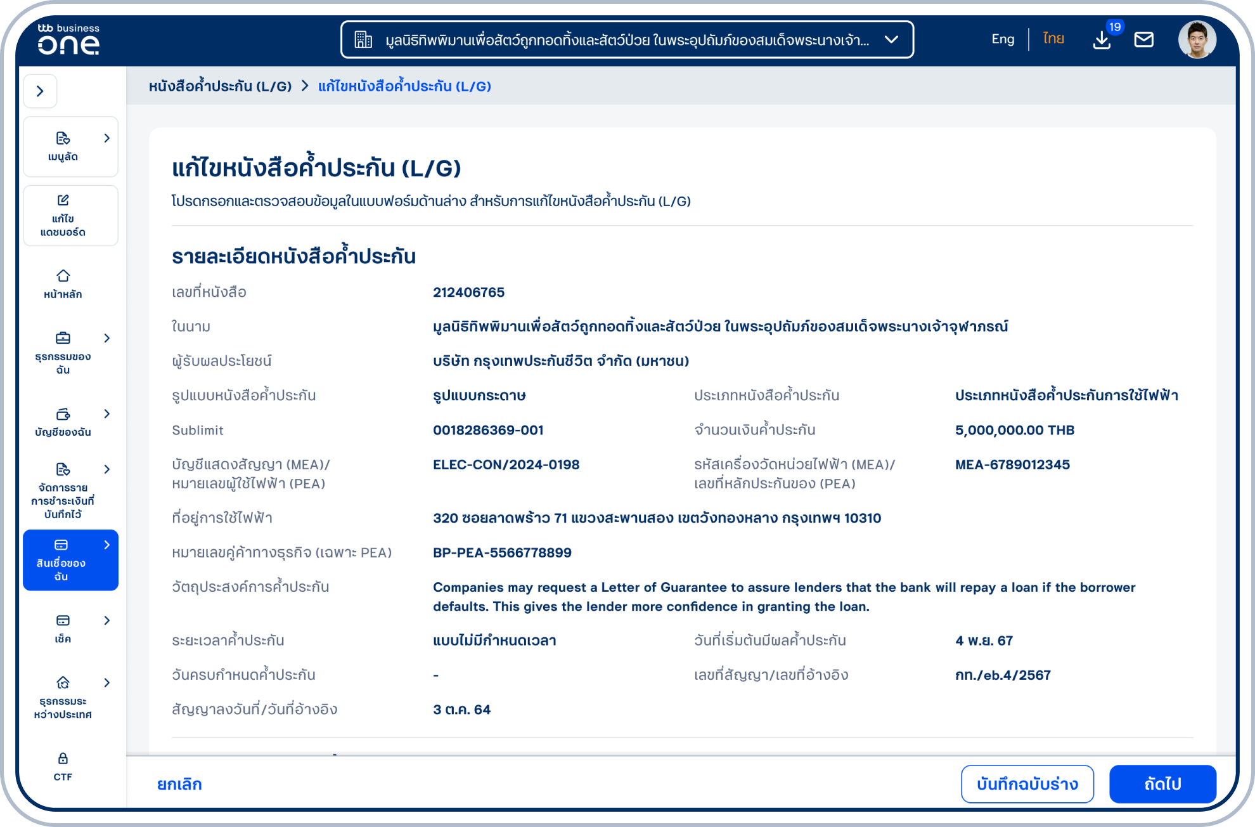The image size is (1255, 827).
Task: Click the building icon in company selector
Action: pos(363,39)
